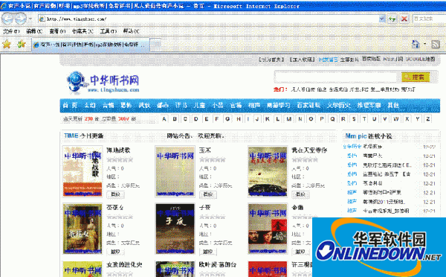Click the 玉米 book title text

pyautogui.click(x=205, y=150)
